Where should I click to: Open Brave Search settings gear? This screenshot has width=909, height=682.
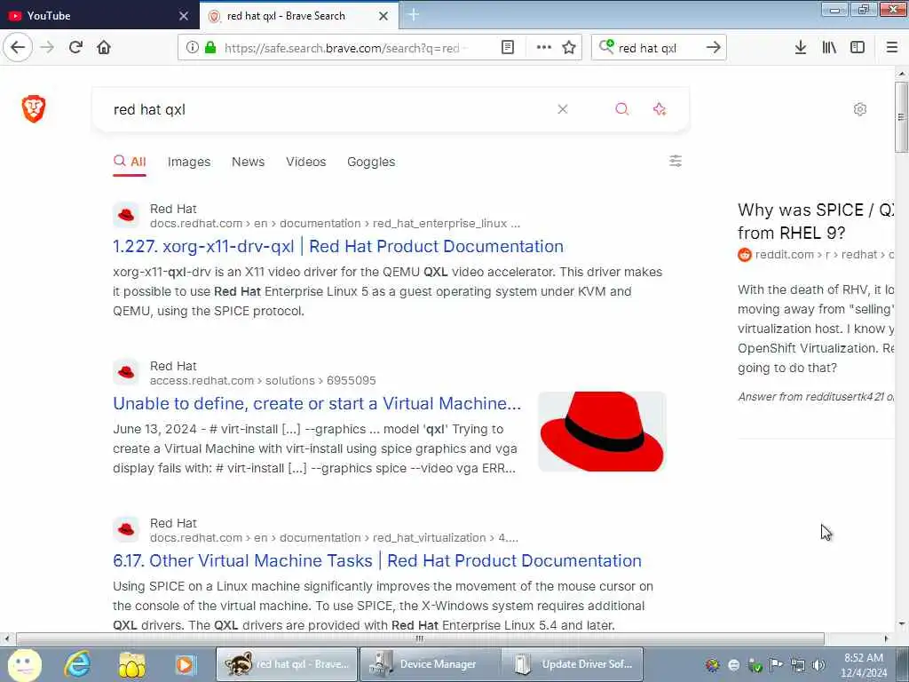pos(860,109)
